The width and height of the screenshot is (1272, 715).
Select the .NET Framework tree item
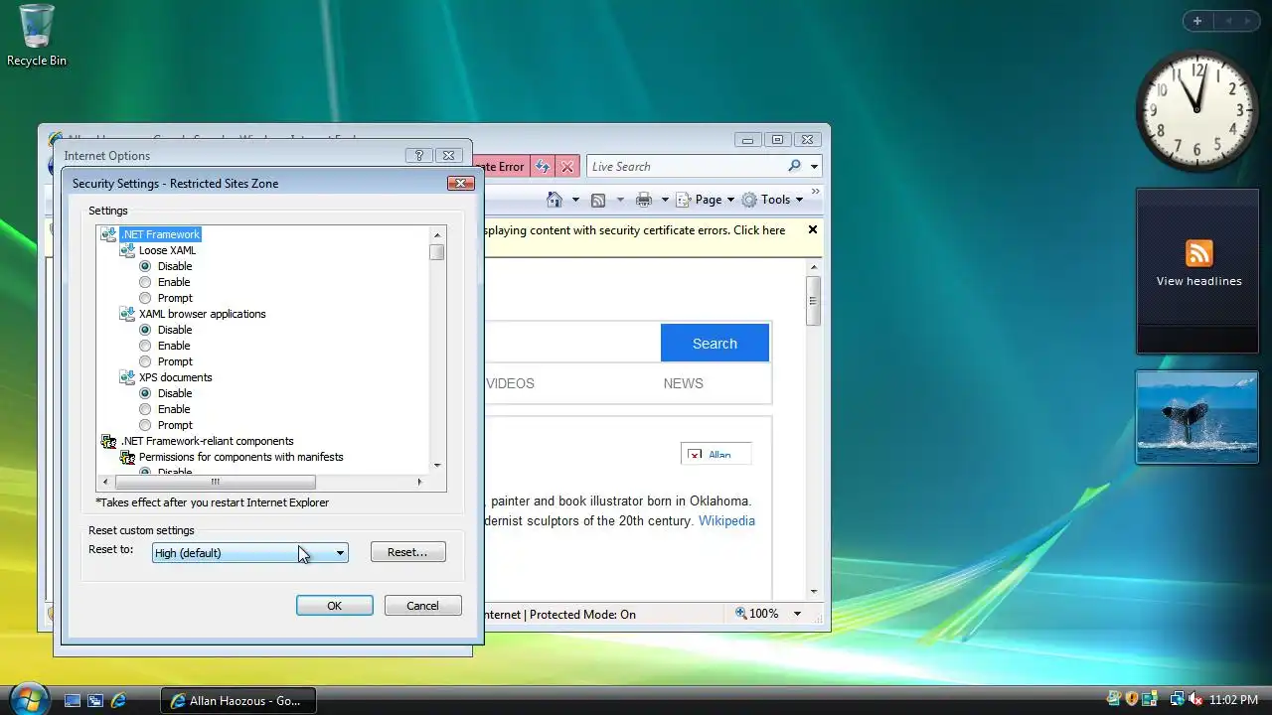pyautogui.click(x=160, y=234)
